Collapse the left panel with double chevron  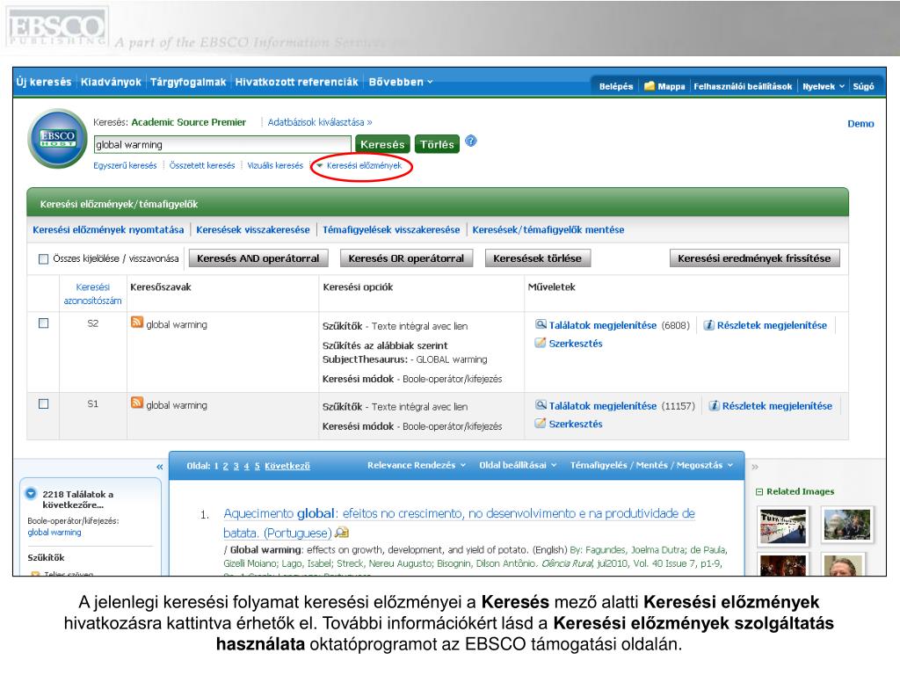(x=160, y=467)
